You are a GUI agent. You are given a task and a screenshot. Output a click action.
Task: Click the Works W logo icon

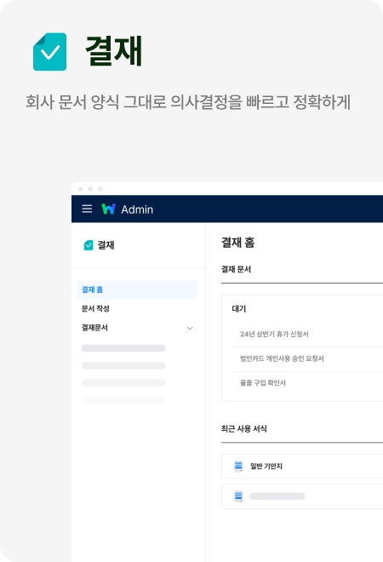click(108, 209)
